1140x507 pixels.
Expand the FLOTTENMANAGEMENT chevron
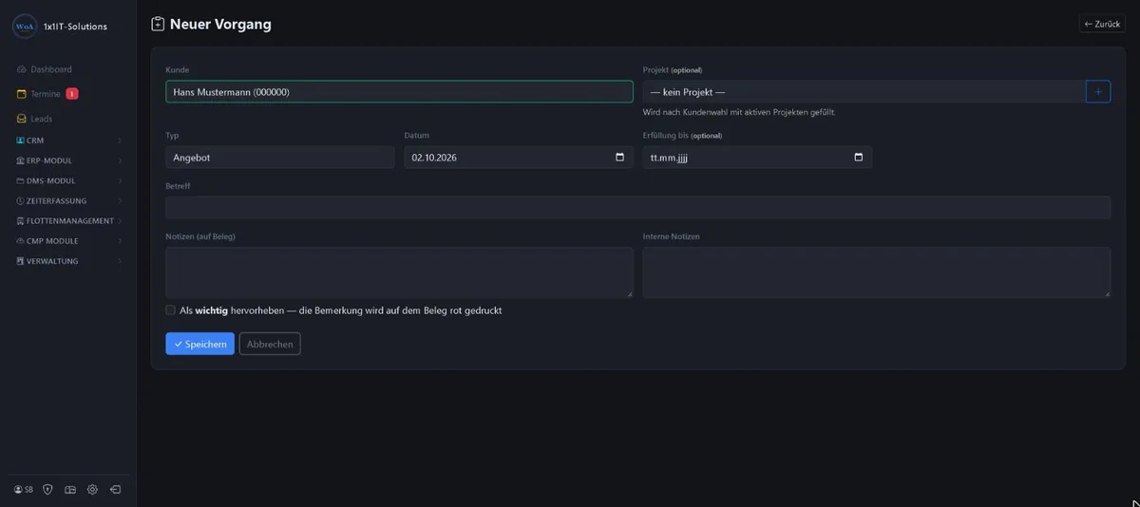pos(120,221)
